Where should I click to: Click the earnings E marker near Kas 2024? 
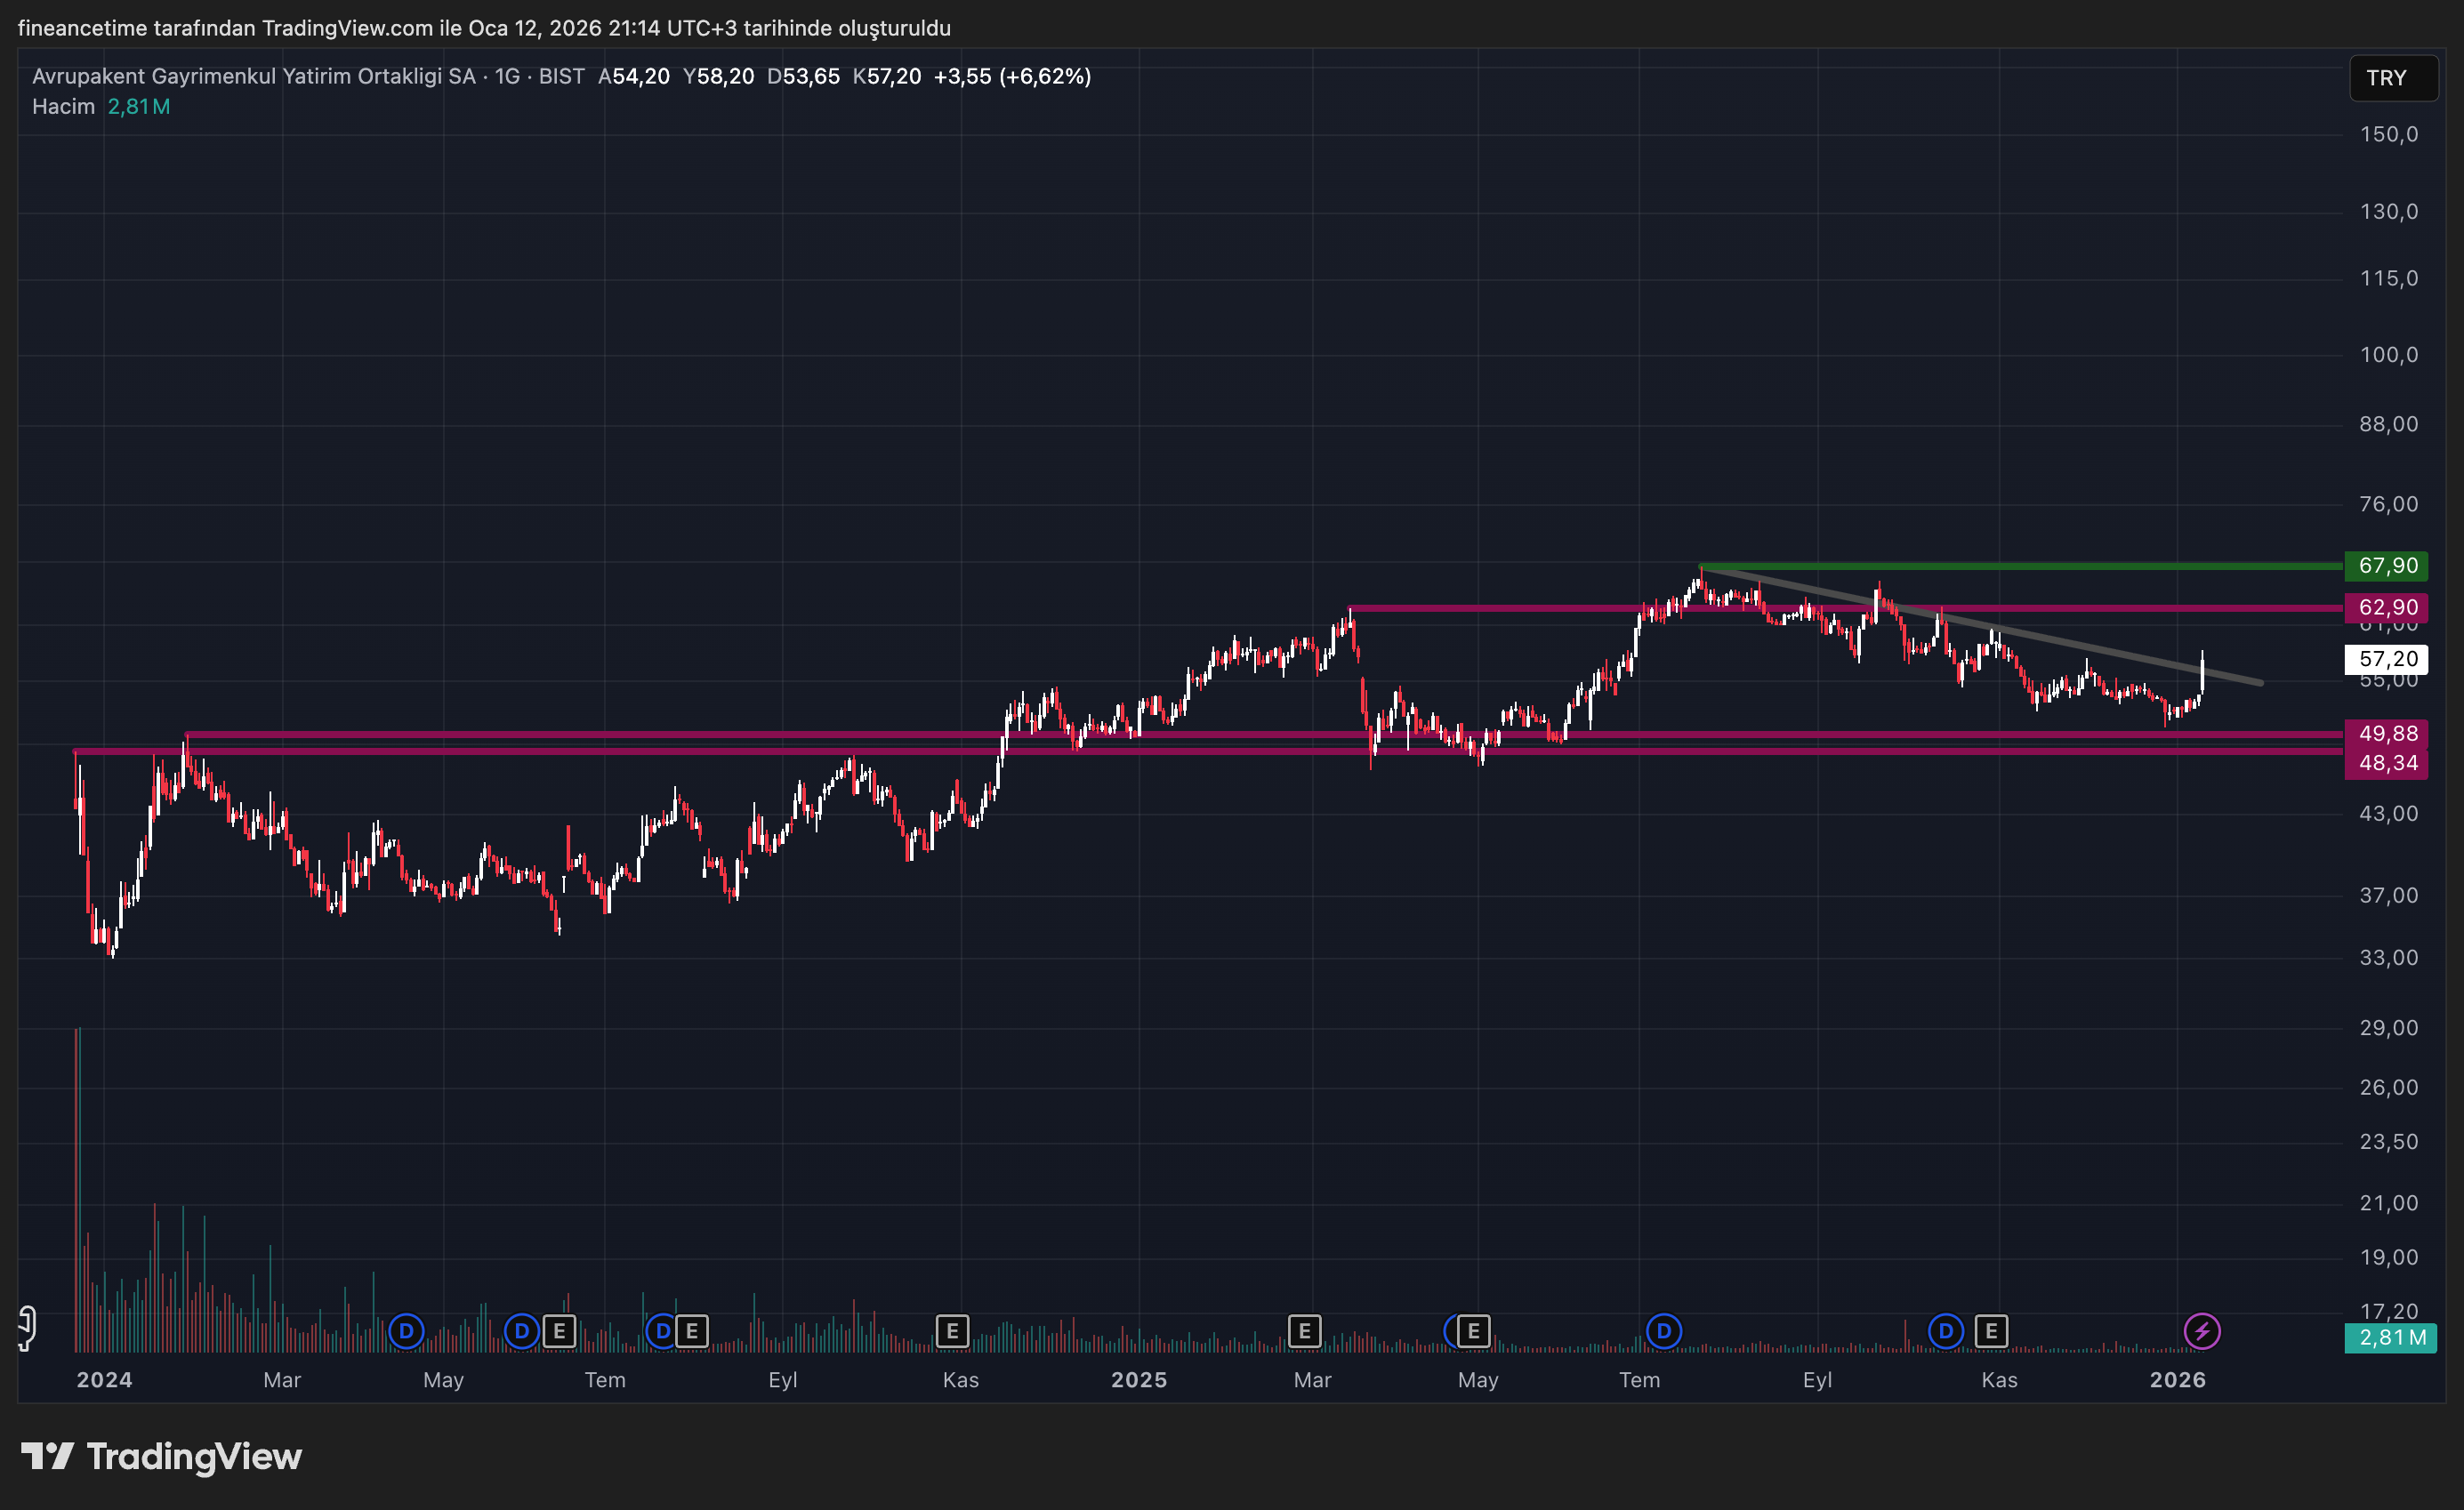[x=951, y=1331]
